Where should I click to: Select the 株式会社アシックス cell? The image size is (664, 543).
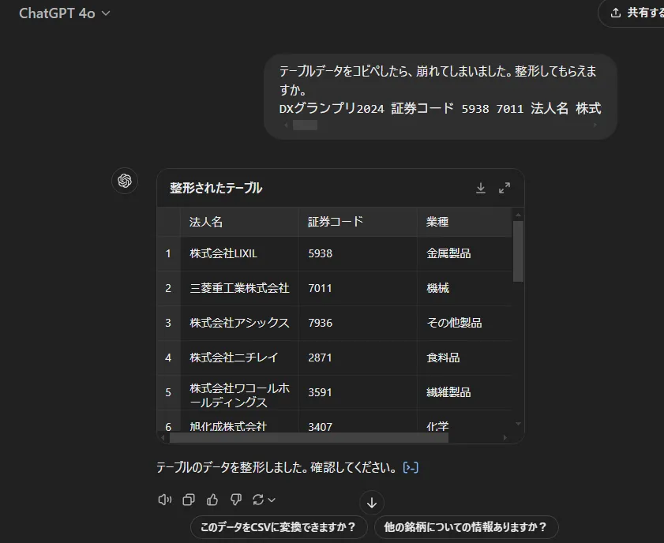(240, 323)
